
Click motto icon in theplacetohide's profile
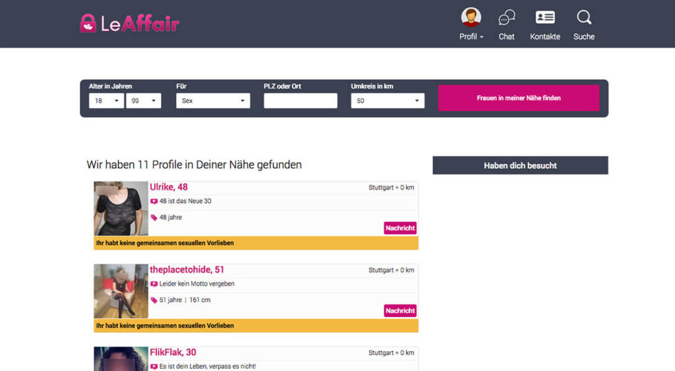click(x=154, y=284)
